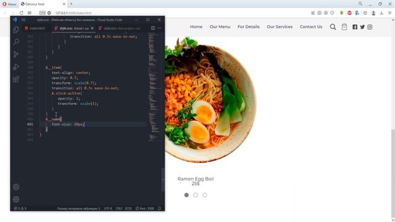This screenshot has height=222, width=395.
Task: Open the Run and Debug view
Action: (16, 67)
